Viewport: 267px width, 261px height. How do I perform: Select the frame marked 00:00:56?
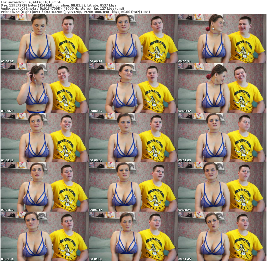[x=133, y=137]
